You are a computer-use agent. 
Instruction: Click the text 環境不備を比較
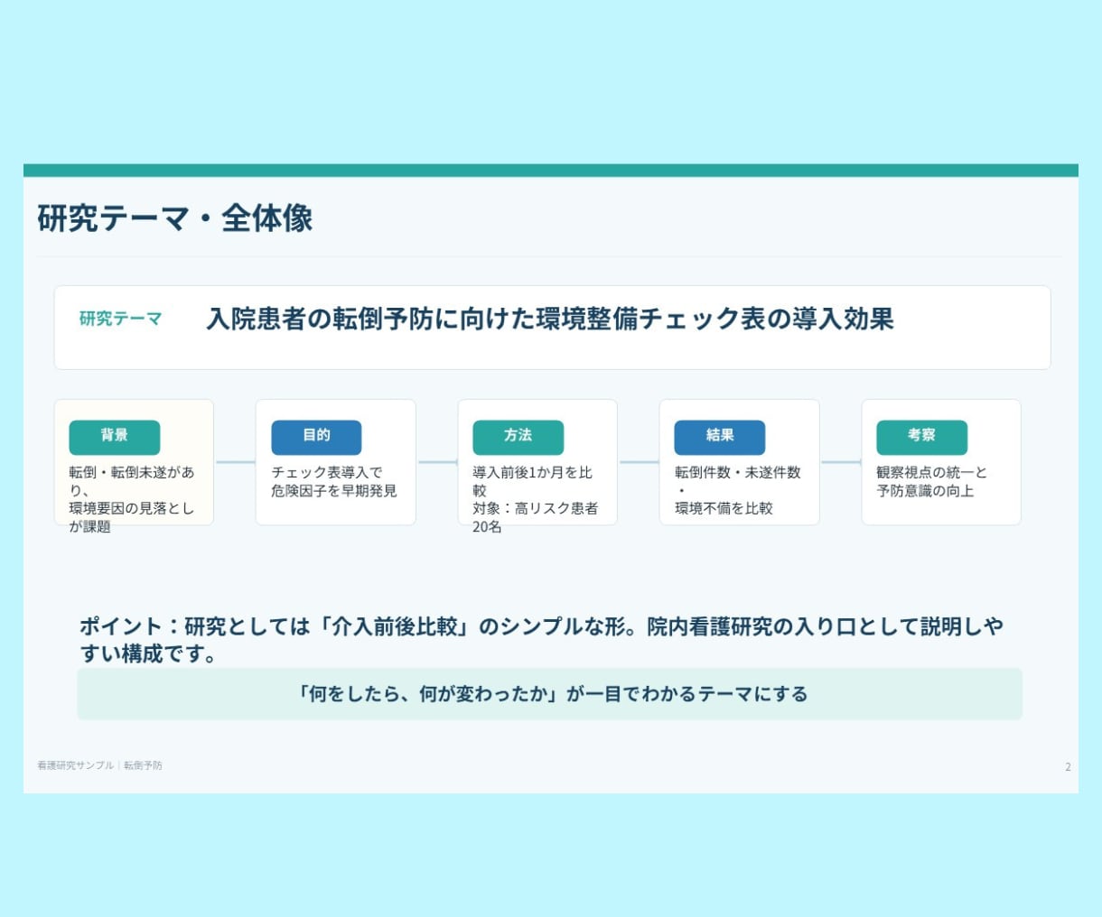(x=724, y=508)
